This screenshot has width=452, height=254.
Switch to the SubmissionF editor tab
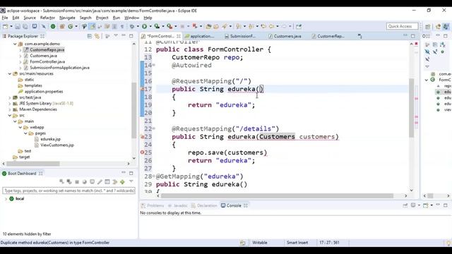(240, 36)
